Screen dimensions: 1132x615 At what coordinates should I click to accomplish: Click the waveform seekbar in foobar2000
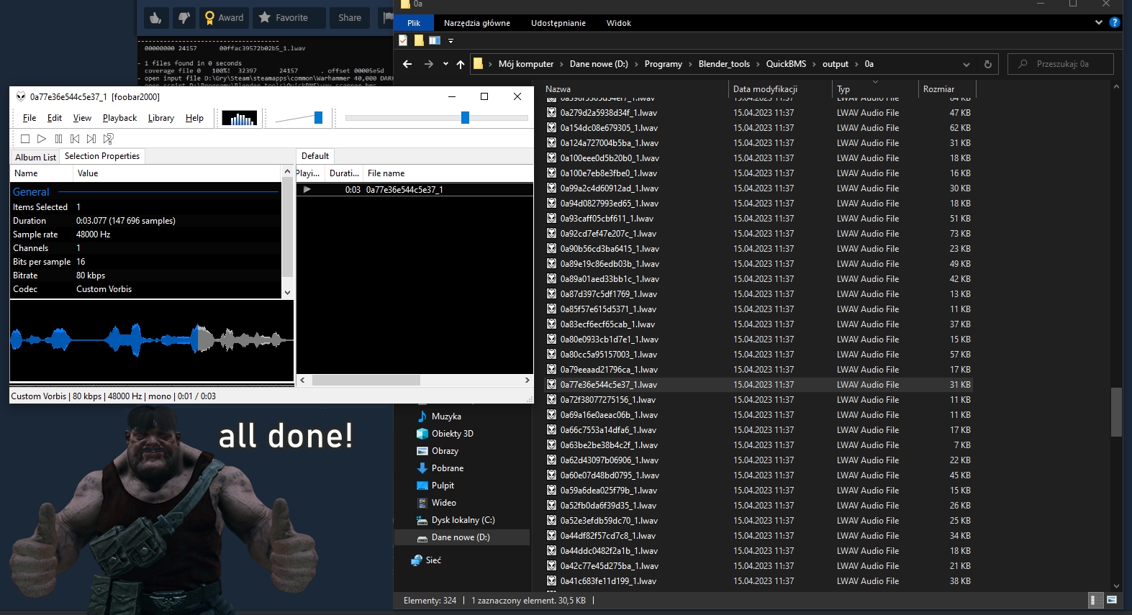coord(152,339)
